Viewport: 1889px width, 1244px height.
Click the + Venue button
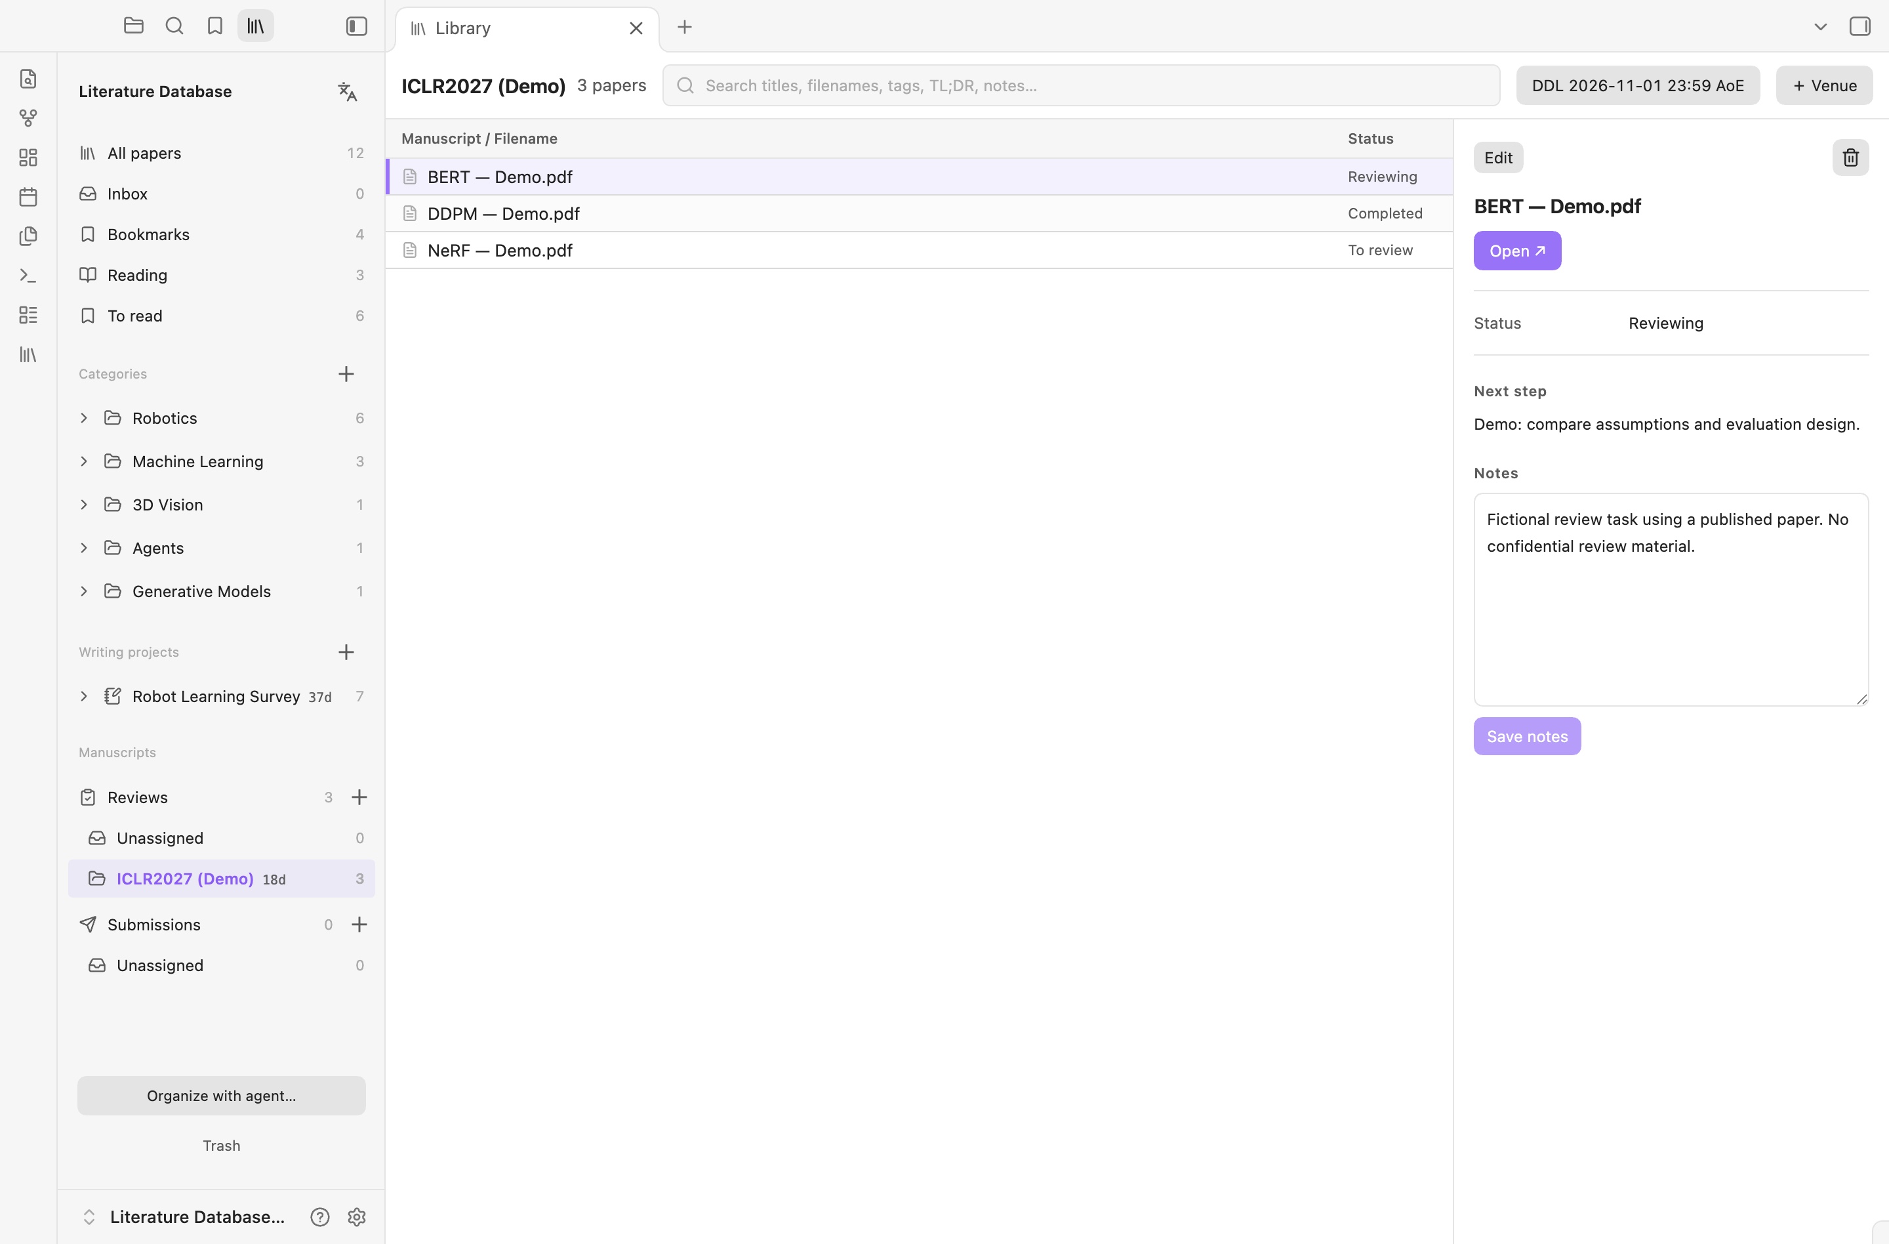1824,86
